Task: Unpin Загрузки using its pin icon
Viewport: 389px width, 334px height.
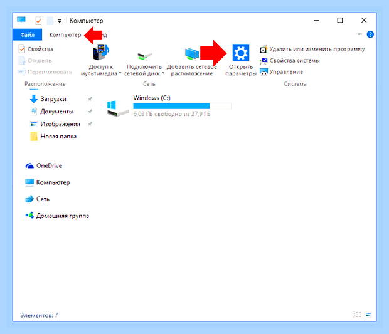Action: point(90,99)
